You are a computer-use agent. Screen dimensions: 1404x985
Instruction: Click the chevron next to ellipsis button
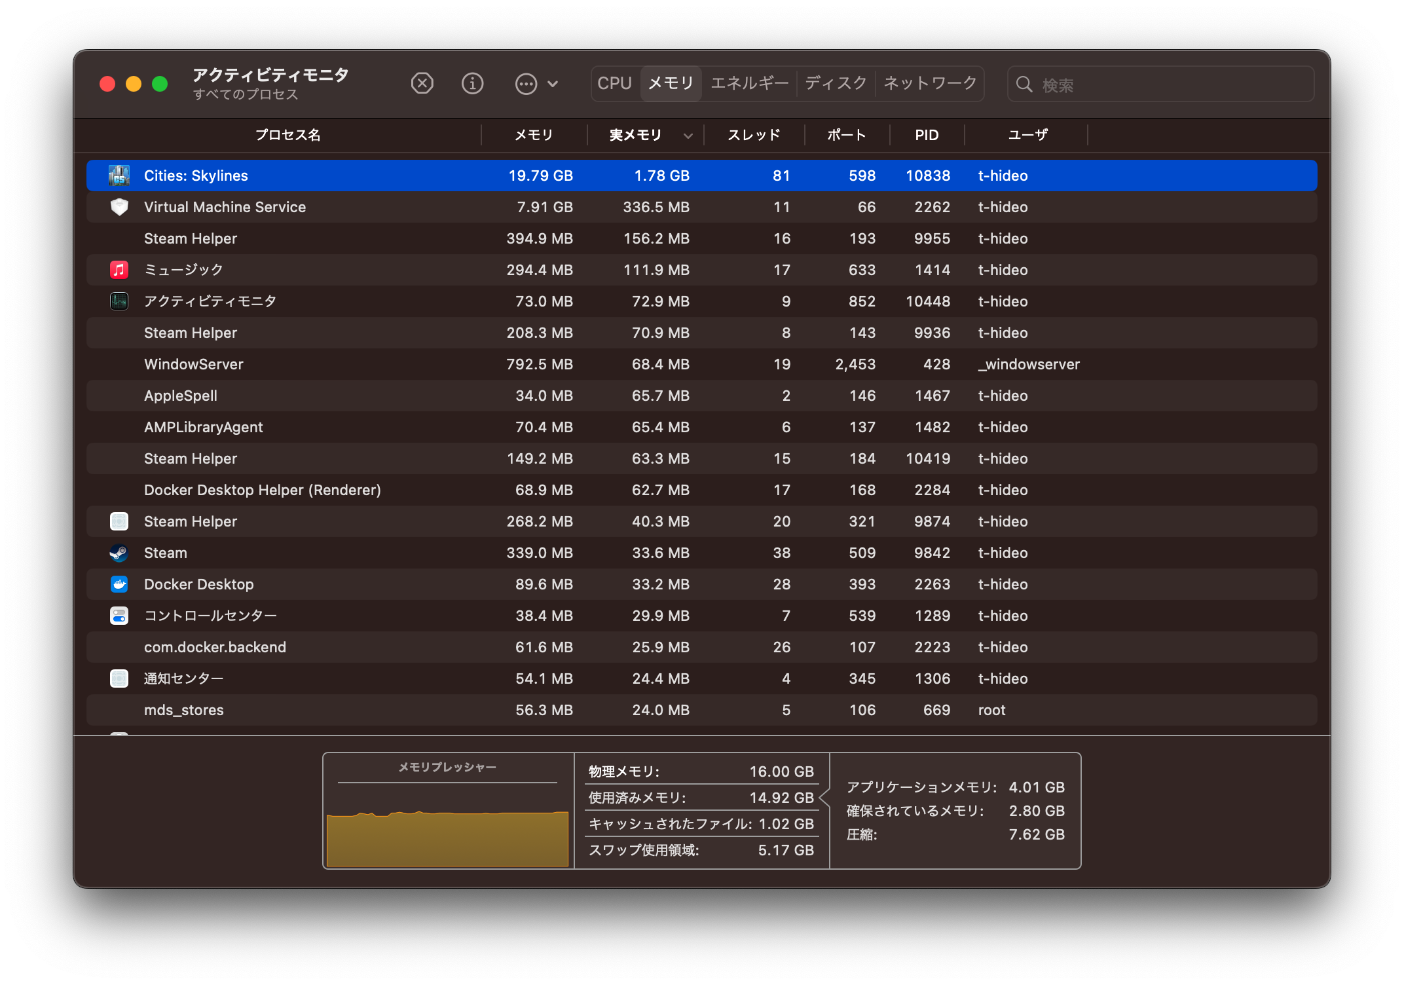553,84
